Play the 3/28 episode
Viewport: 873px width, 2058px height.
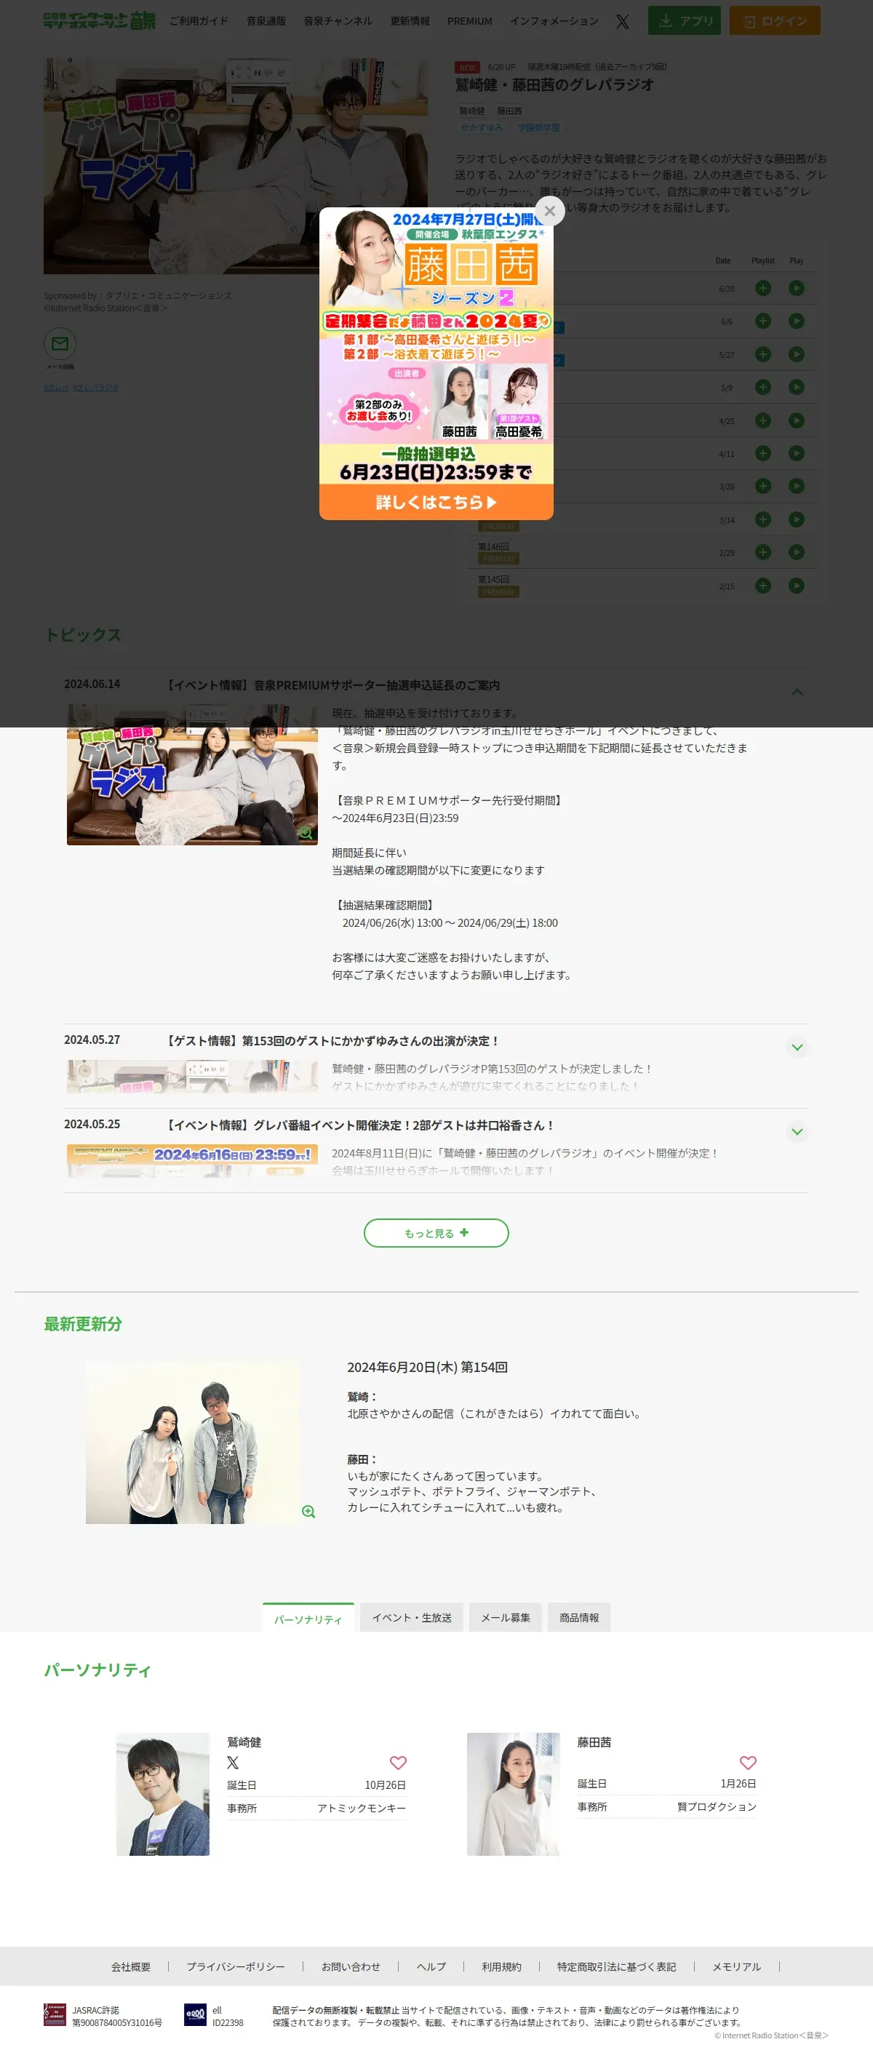click(797, 486)
